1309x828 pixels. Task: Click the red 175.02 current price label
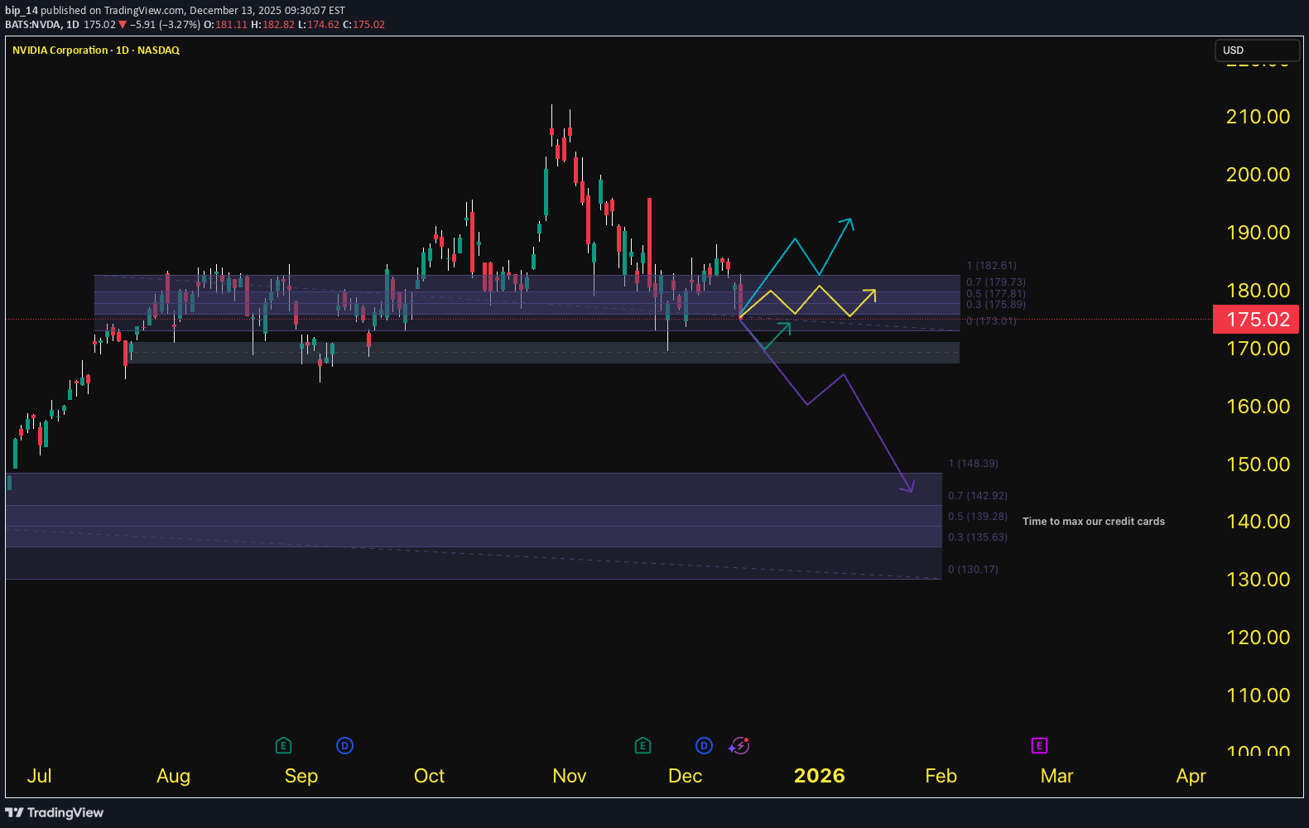point(1256,320)
